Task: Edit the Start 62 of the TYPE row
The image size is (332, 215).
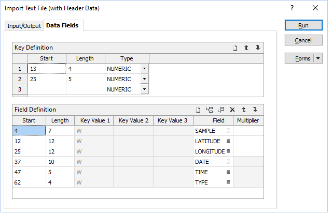Action: coord(29,182)
